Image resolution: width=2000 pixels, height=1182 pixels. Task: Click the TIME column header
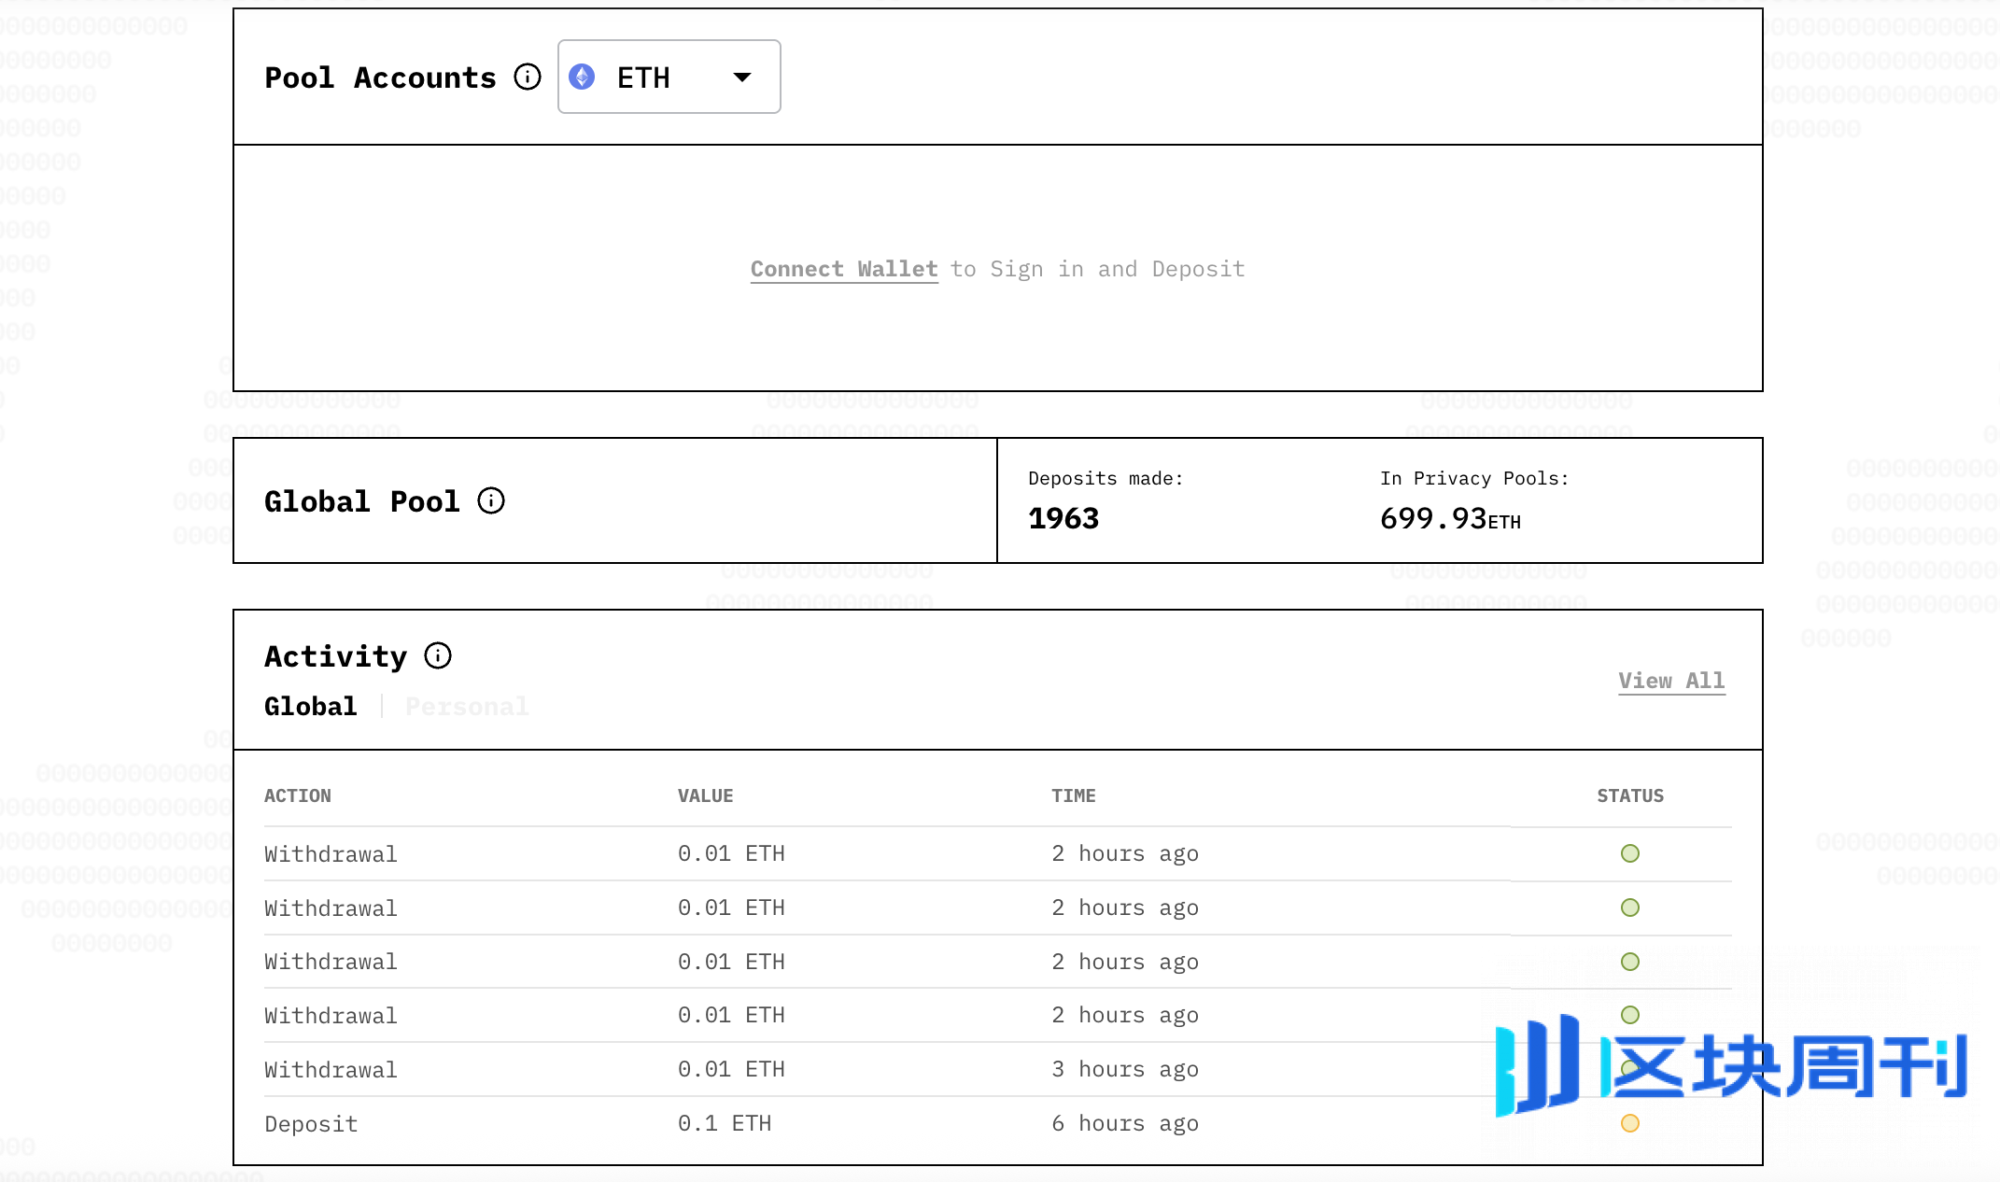[1074, 795]
